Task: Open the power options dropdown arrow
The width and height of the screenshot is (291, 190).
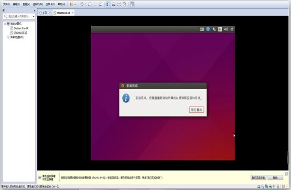Action: [x=75, y=4]
